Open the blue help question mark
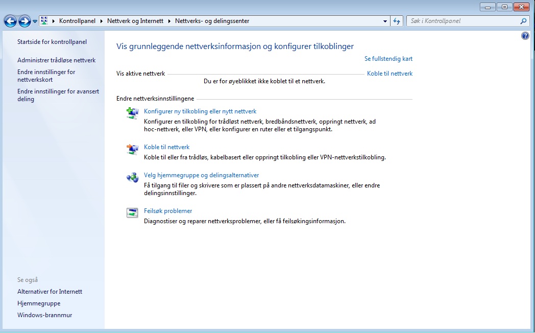Image resolution: width=535 pixels, height=333 pixels. pyautogui.click(x=525, y=36)
